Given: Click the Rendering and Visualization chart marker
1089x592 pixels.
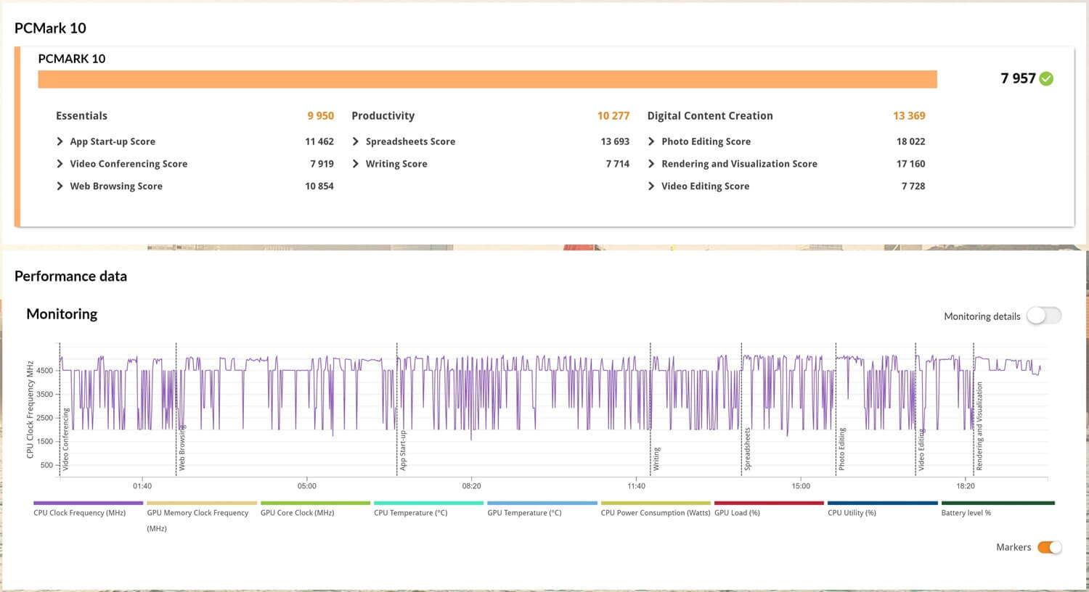Looking at the screenshot, I should 979,427.
